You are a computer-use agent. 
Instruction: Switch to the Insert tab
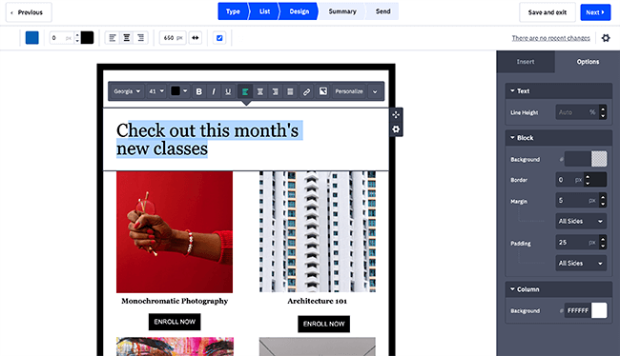coord(526,62)
